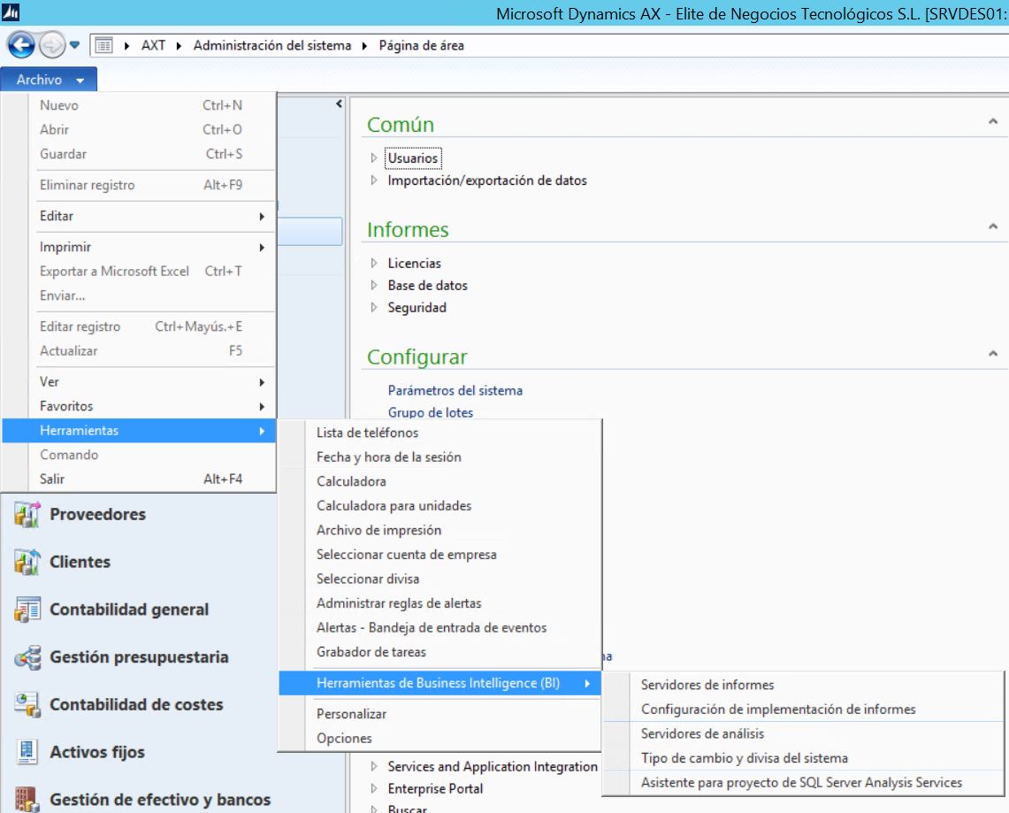Select Herramientas de Business Intelligence (BI)
The width and height of the screenshot is (1009, 813).
tap(440, 683)
